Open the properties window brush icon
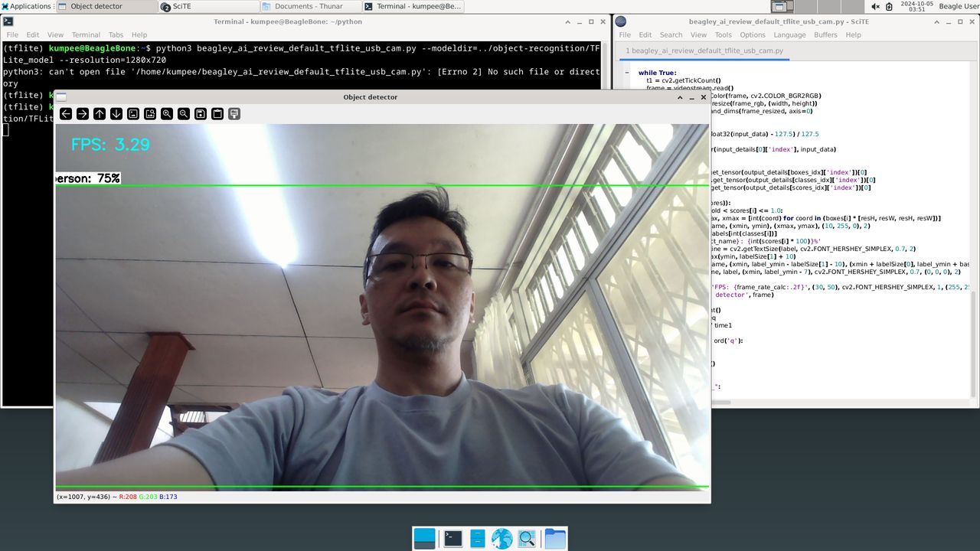The height and width of the screenshot is (551, 980). click(234, 113)
